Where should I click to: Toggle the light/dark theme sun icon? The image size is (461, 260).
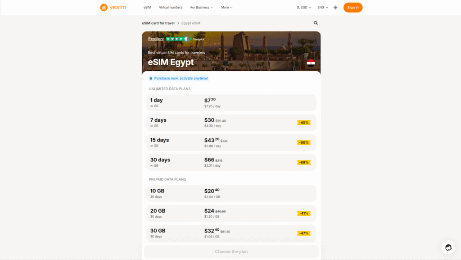pos(335,8)
